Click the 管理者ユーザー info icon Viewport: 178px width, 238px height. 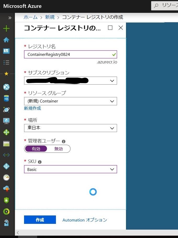pos(64,142)
